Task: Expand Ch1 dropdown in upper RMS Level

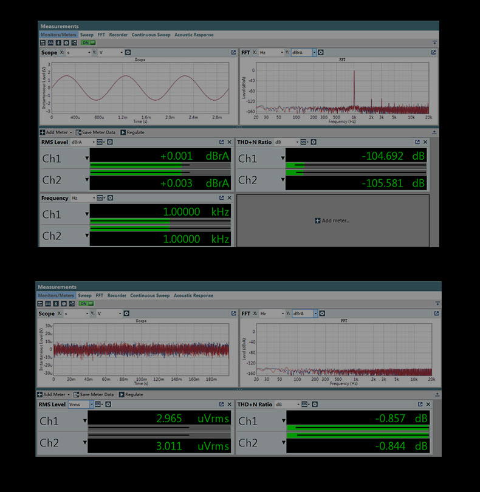Action: 87,158
